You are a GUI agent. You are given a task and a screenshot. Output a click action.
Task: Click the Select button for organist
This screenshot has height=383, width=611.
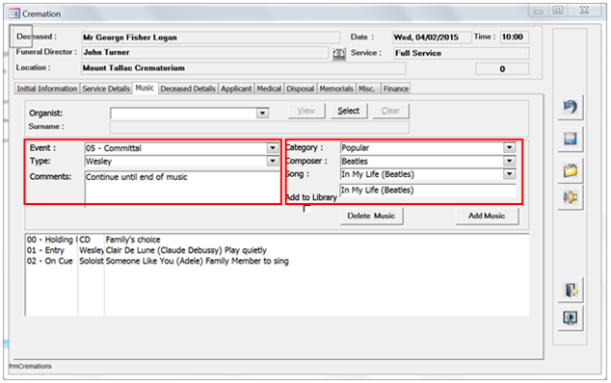[x=348, y=111]
